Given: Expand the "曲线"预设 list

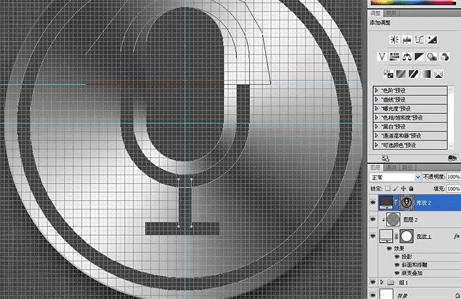Looking at the screenshot, I should click(x=376, y=99).
